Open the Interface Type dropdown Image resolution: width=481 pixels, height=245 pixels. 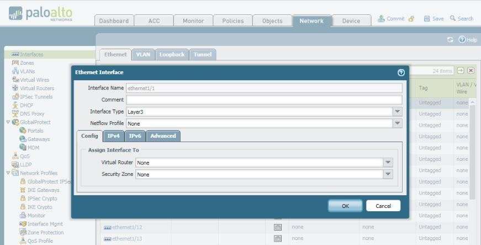[397, 111]
